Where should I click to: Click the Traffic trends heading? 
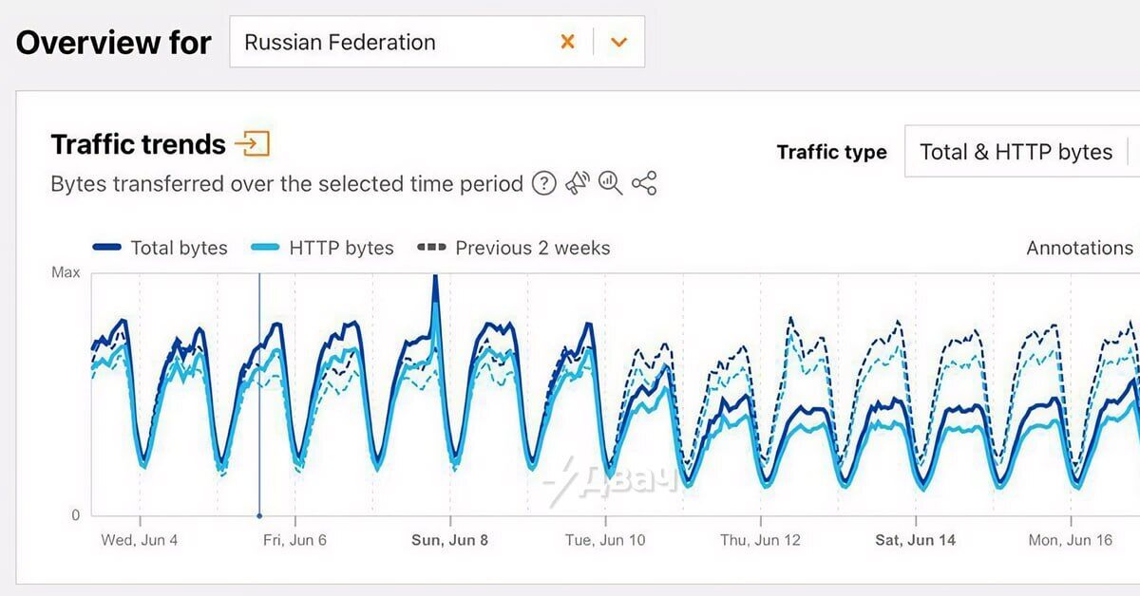pos(138,144)
